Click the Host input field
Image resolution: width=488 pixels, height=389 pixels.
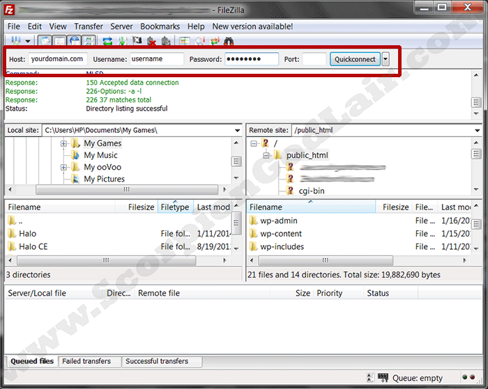pos(58,58)
